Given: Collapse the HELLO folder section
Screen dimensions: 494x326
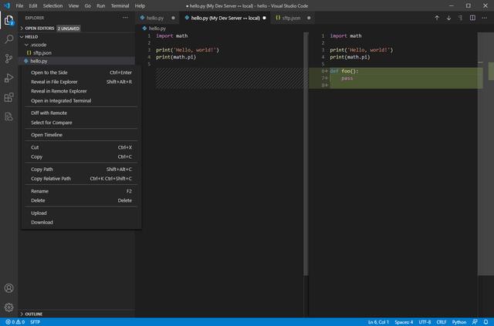Looking at the screenshot, I should tap(31, 37).
